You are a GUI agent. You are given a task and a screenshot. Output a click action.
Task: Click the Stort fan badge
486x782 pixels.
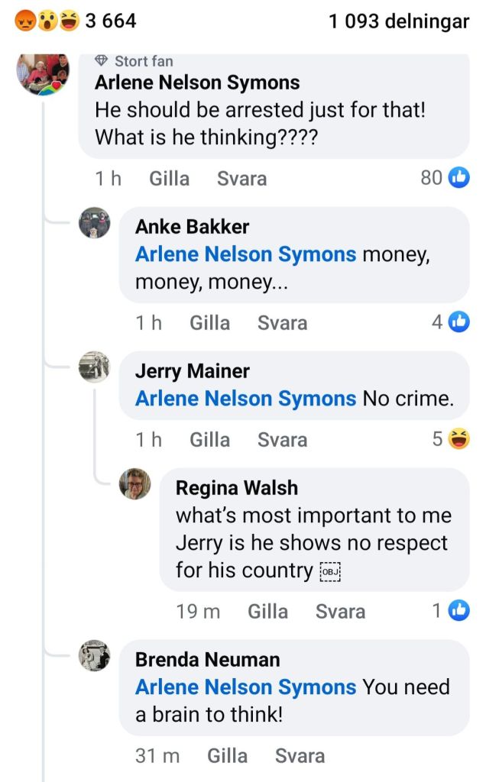134,61
